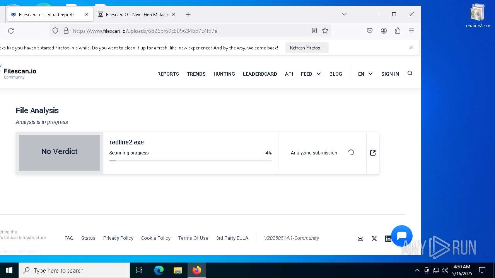Click the search magnifier icon in site header
495x278 pixels.
click(410, 73)
